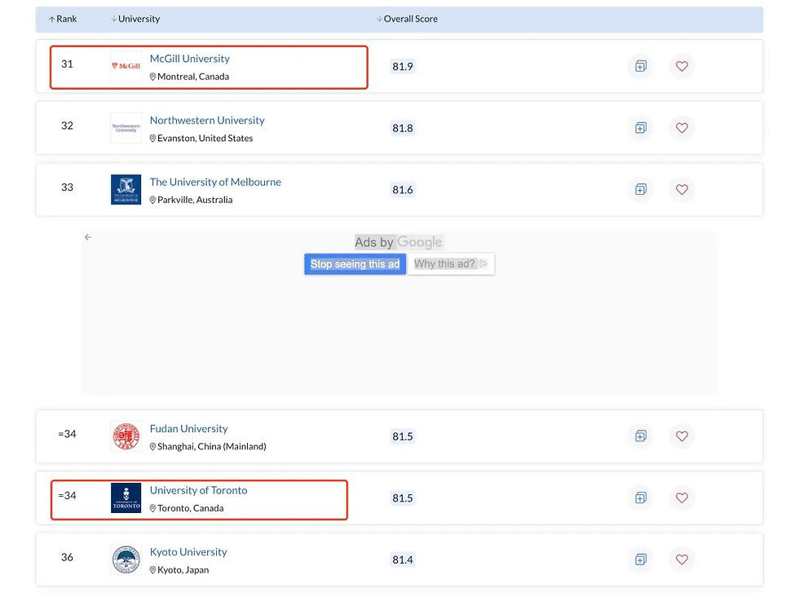Open Northwestern University profile link
The width and height of the screenshot is (799, 593).
[207, 121]
